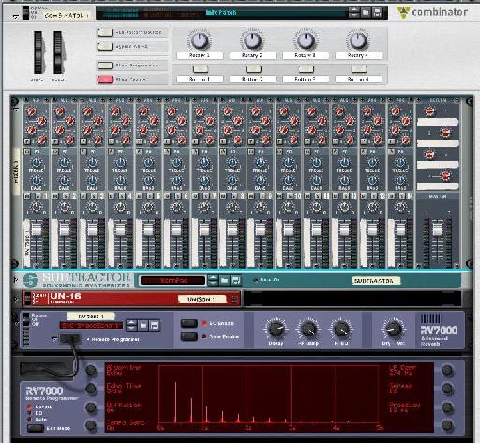Click the lit Show Devices button
480x443 pixels.
pos(105,80)
